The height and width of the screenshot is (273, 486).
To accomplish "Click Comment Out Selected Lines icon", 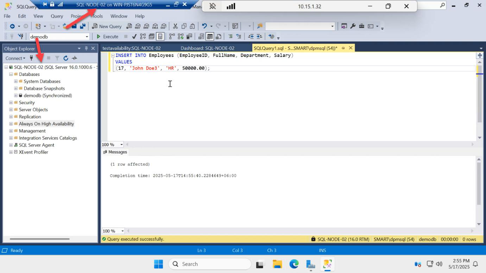I will (x=230, y=37).
